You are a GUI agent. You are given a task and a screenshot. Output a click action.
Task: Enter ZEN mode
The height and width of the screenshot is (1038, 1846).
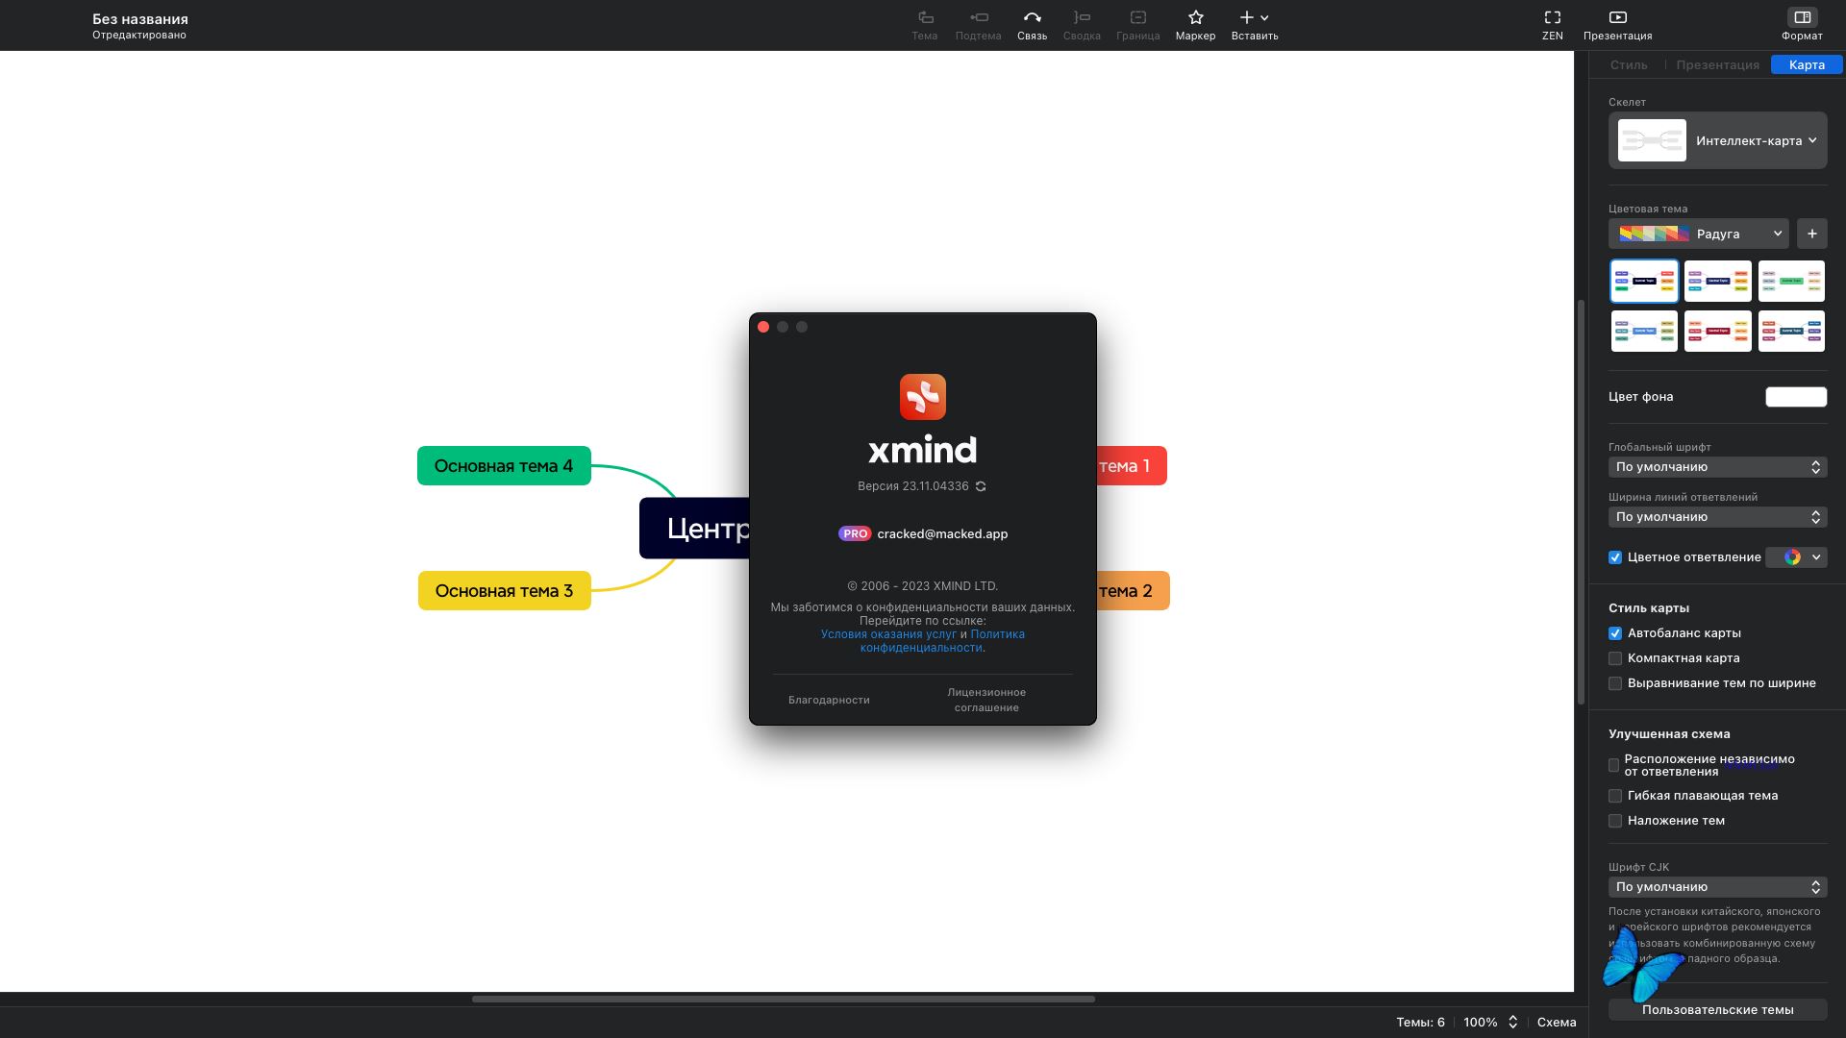1552,25
